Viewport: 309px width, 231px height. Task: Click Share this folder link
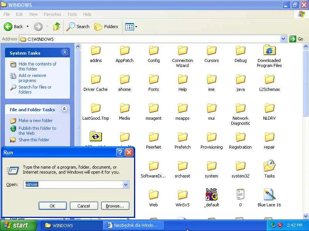click(x=34, y=140)
